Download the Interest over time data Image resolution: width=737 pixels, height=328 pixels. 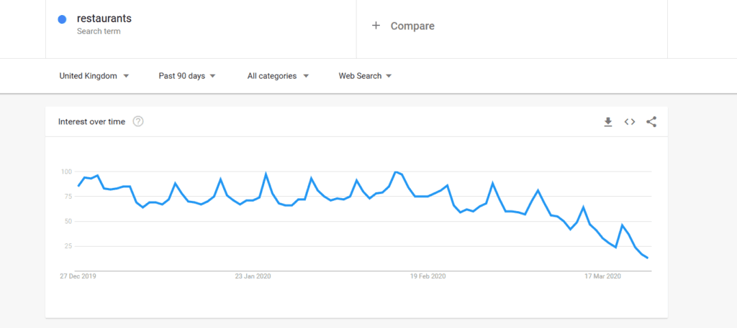click(608, 122)
